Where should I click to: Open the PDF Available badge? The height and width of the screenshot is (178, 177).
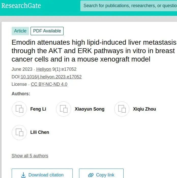(47, 31)
